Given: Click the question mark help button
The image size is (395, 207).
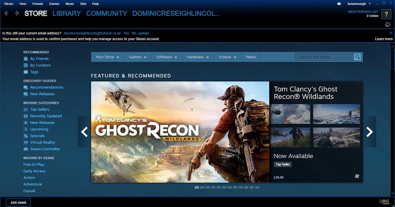Looking at the screenshot, I should pos(386,14).
